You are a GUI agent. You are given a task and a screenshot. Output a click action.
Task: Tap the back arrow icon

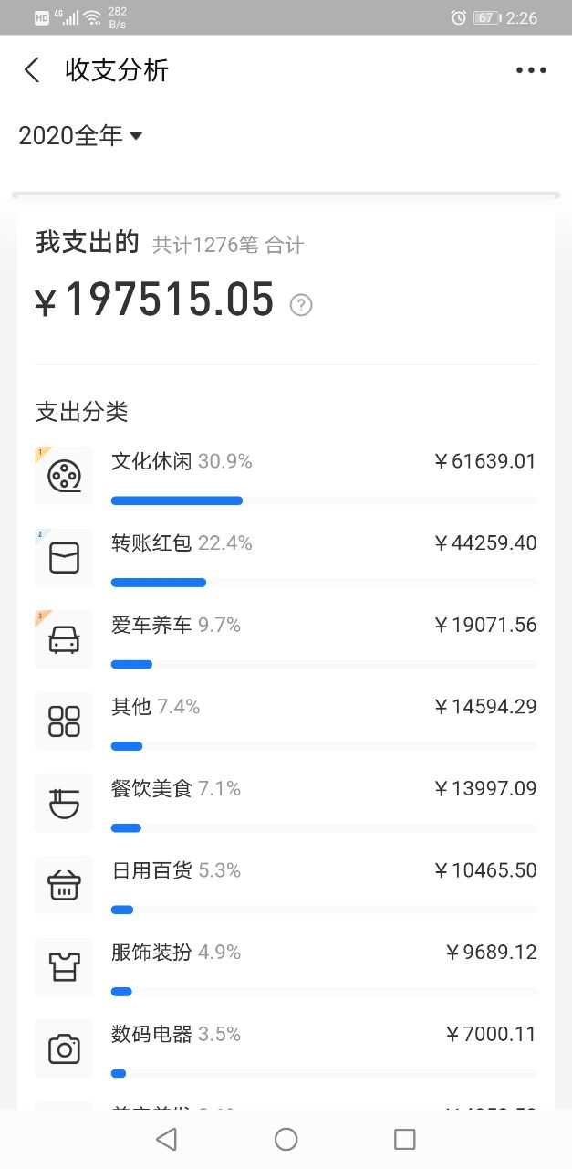[x=33, y=70]
